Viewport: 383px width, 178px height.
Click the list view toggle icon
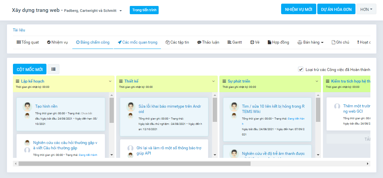click(x=53, y=69)
